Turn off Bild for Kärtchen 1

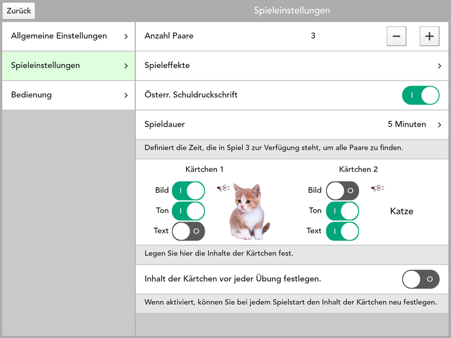pos(188,190)
